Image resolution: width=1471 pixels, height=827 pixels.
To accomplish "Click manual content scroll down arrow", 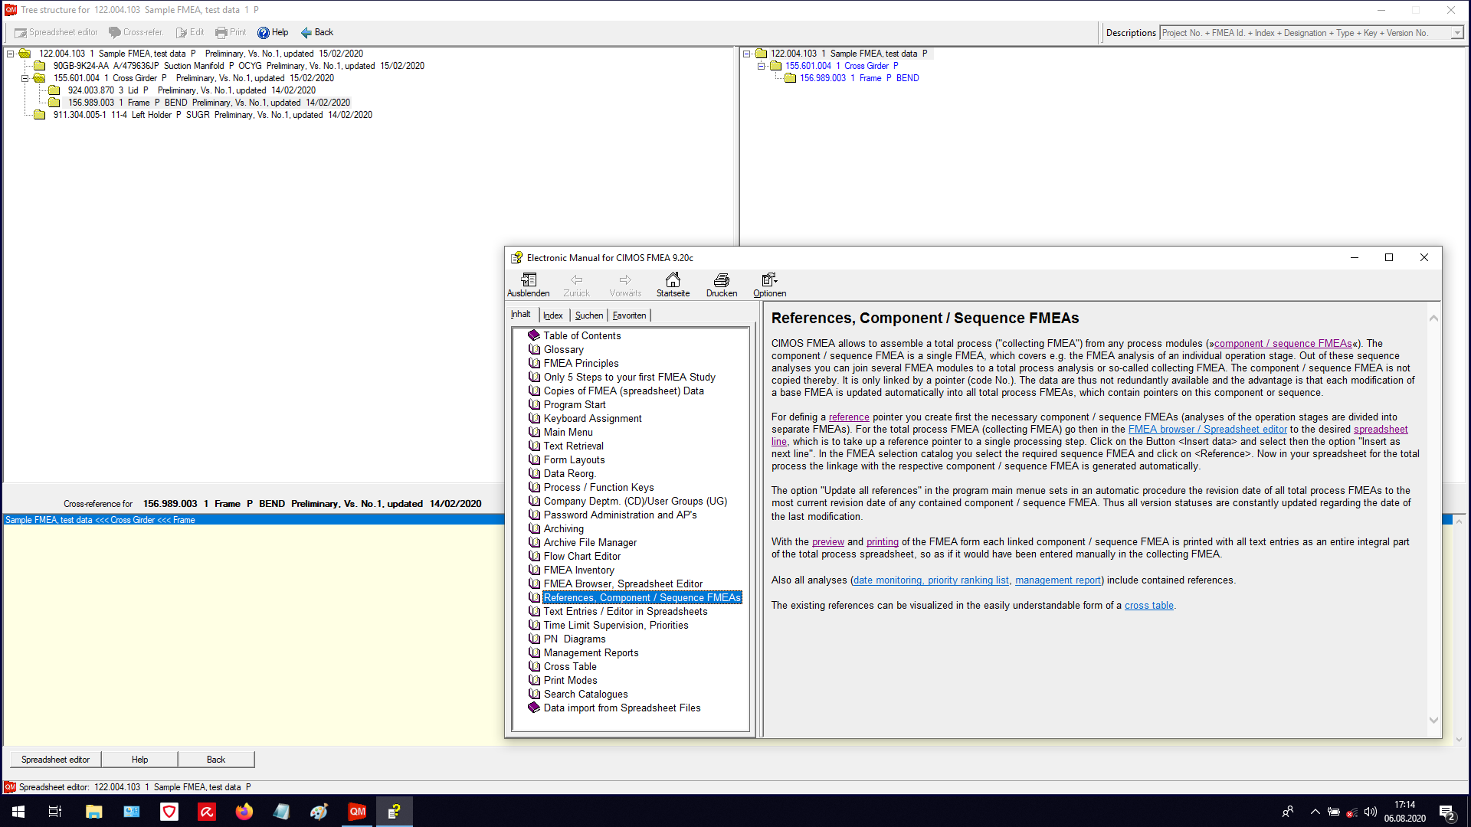I will tap(1433, 720).
